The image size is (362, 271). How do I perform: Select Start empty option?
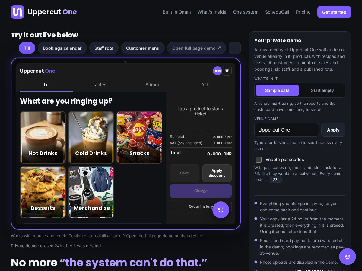click(322, 90)
